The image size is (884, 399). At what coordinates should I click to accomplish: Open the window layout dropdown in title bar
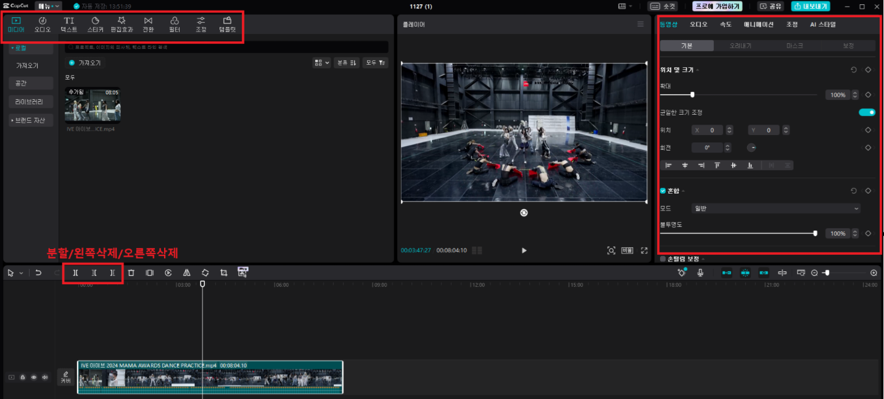pos(626,6)
